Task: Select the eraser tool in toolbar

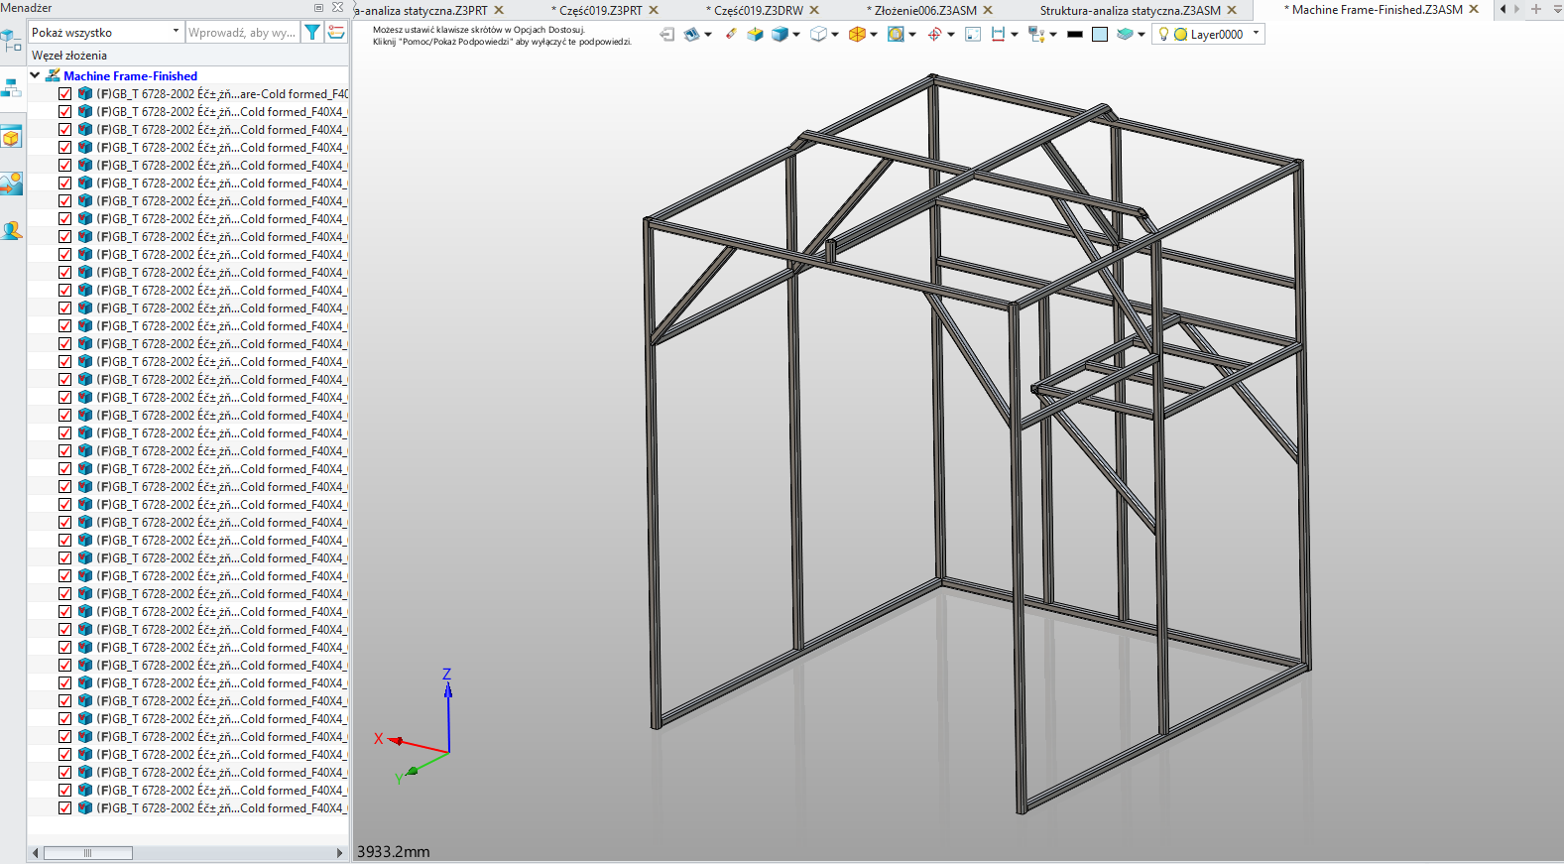Action: [x=731, y=34]
